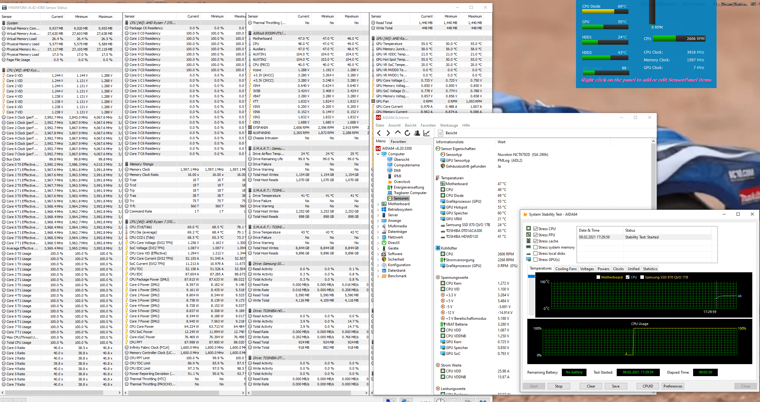
Task: Expand the Motherboard tree node
Action: (378, 204)
